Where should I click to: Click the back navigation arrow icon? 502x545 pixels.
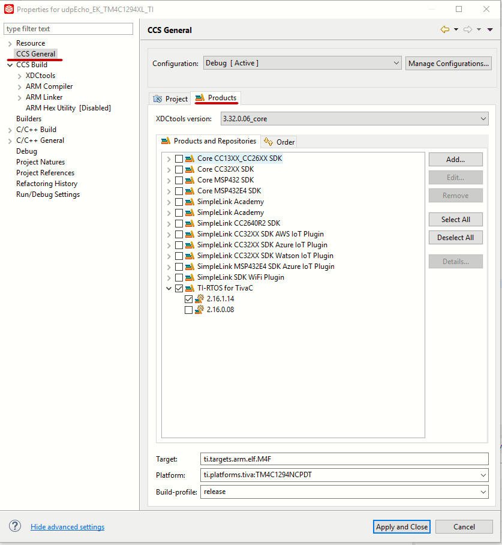[x=444, y=29]
